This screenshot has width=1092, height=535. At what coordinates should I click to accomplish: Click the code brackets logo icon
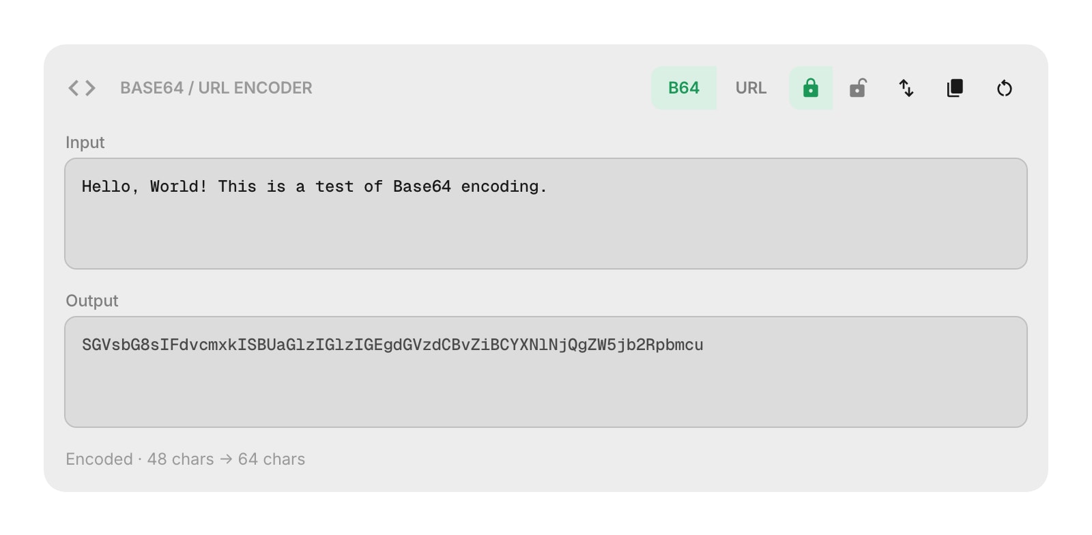click(x=81, y=88)
